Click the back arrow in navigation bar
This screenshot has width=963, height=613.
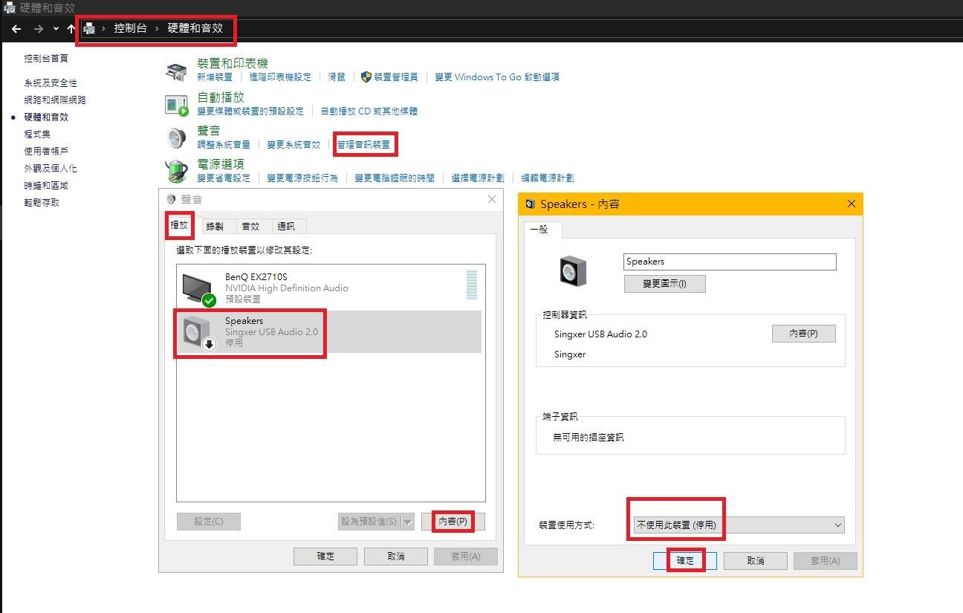click(x=16, y=29)
